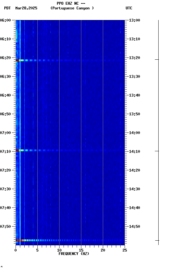Click the seismogram tick mark near 13:21
This screenshot has height=270, width=172.
[157, 60]
